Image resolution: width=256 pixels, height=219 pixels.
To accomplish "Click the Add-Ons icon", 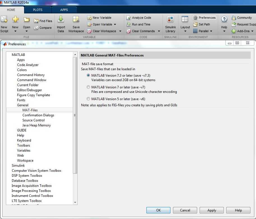I will pyautogui.click(x=234, y=31).
